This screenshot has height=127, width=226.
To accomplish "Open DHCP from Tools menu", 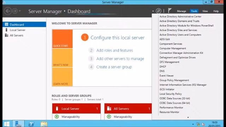I will pos(163,67).
